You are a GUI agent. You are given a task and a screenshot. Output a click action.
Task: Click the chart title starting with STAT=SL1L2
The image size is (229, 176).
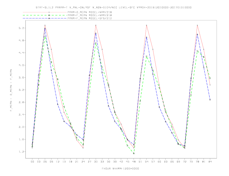pyautogui.click(x=113, y=7)
